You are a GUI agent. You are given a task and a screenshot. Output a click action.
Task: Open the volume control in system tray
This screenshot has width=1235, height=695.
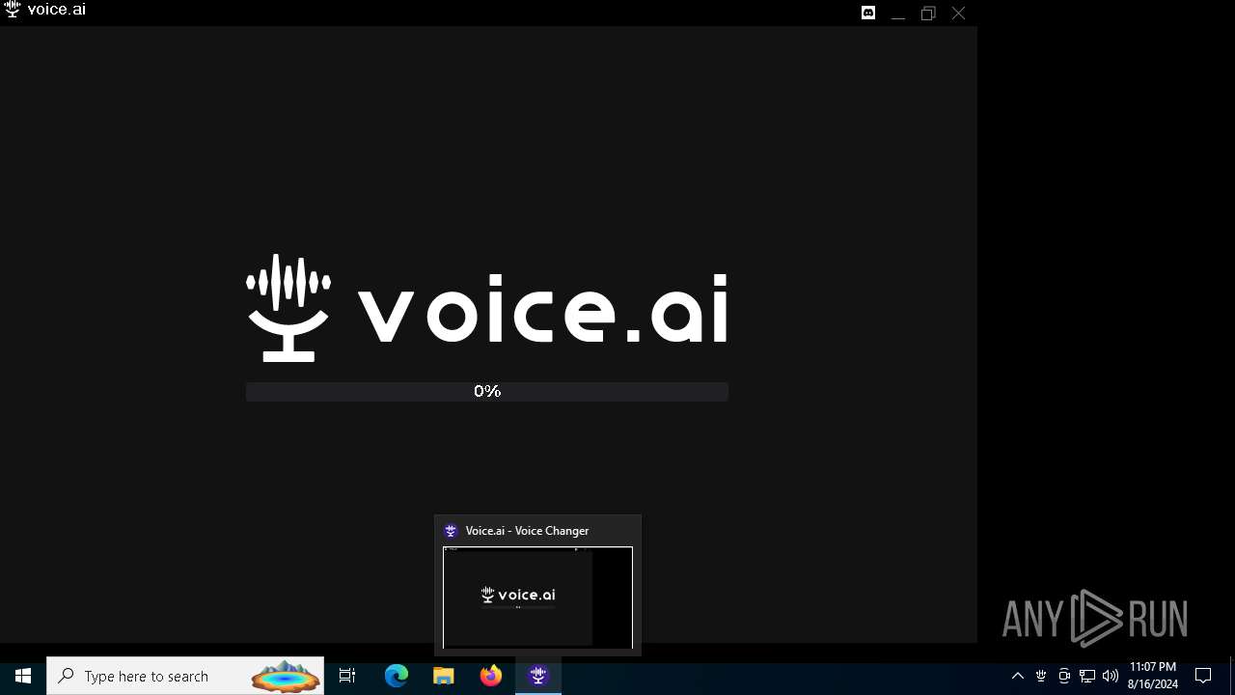pyautogui.click(x=1111, y=676)
